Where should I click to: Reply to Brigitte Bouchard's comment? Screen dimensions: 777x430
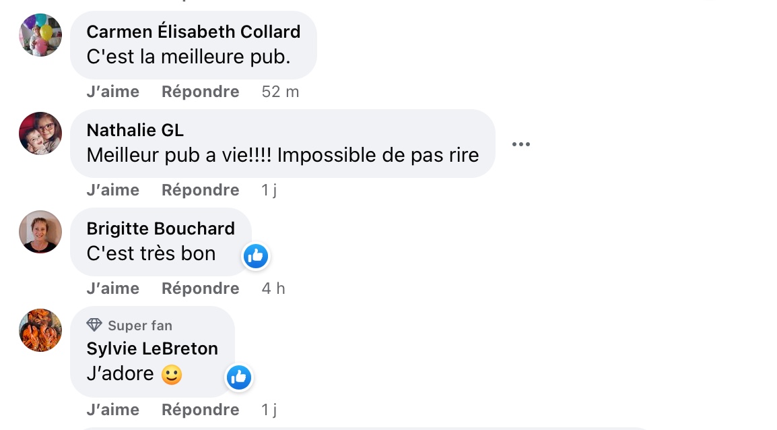pyautogui.click(x=200, y=288)
